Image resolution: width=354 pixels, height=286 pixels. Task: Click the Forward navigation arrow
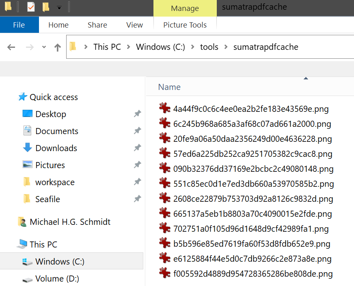pos(30,47)
